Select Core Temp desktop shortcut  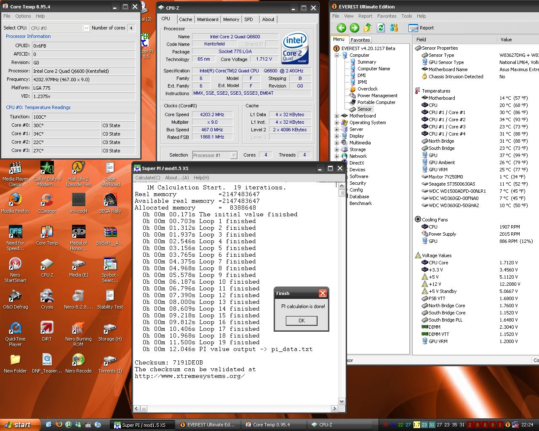(47, 235)
